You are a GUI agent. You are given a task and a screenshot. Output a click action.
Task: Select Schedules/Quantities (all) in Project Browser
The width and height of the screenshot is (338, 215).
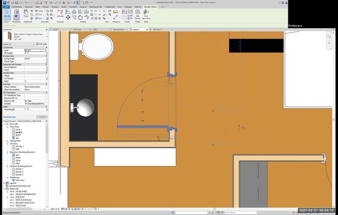pyautogui.click(x=20, y=186)
